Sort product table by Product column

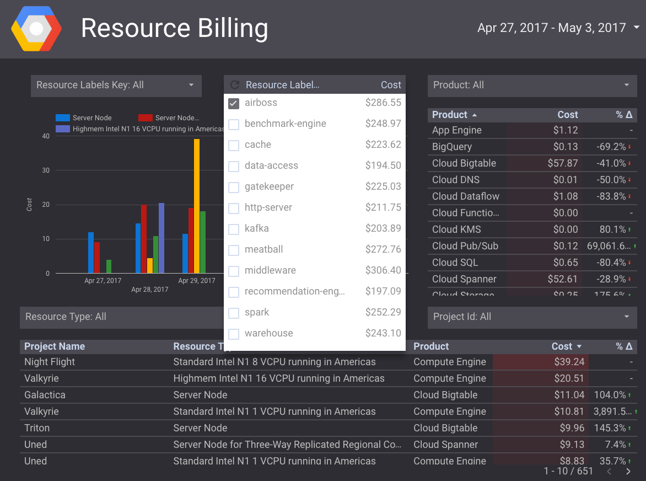coord(449,115)
